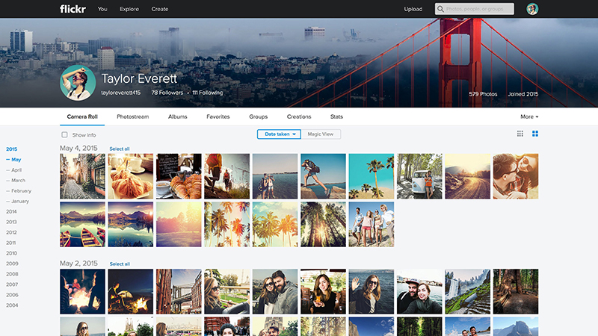Open the You menu
598x336 pixels.
[x=102, y=9]
